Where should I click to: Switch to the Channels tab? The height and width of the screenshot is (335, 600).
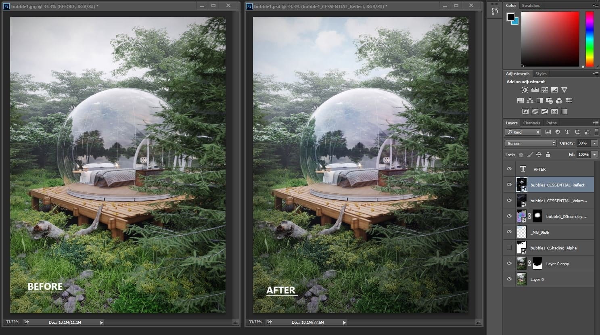point(531,123)
